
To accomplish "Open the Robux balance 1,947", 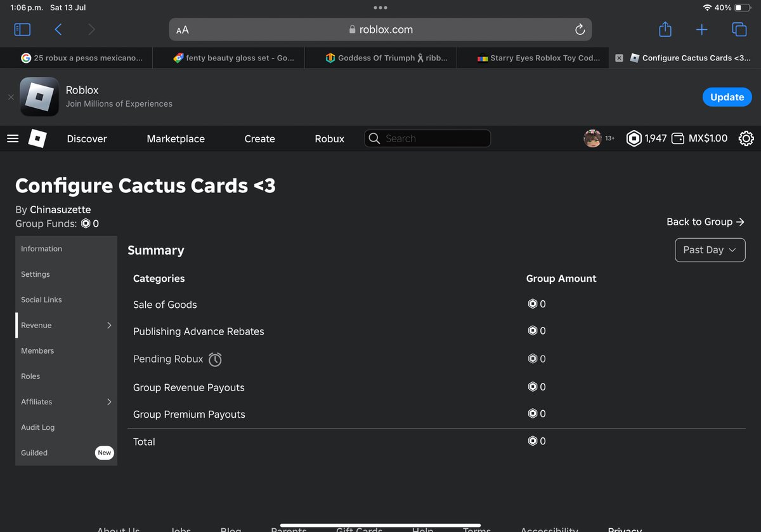I will pos(646,138).
